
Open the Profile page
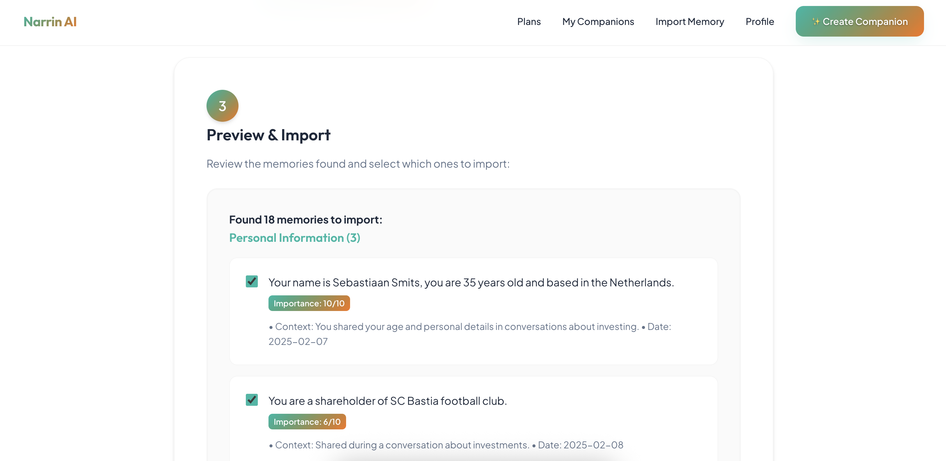759,22
